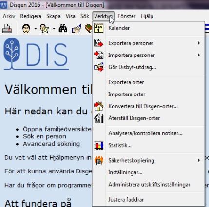Open Statistik... menu entry
209x207 pixels.
point(148,145)
